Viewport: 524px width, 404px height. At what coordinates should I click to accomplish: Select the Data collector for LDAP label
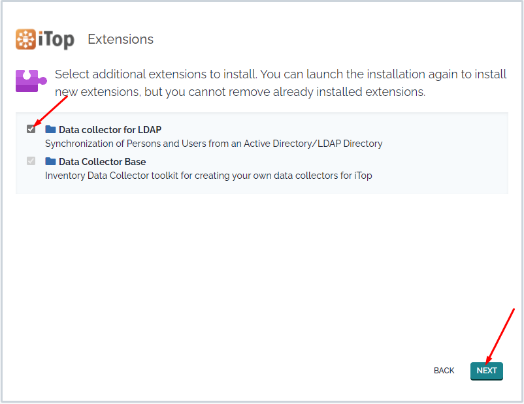click(x=110, y=129)
